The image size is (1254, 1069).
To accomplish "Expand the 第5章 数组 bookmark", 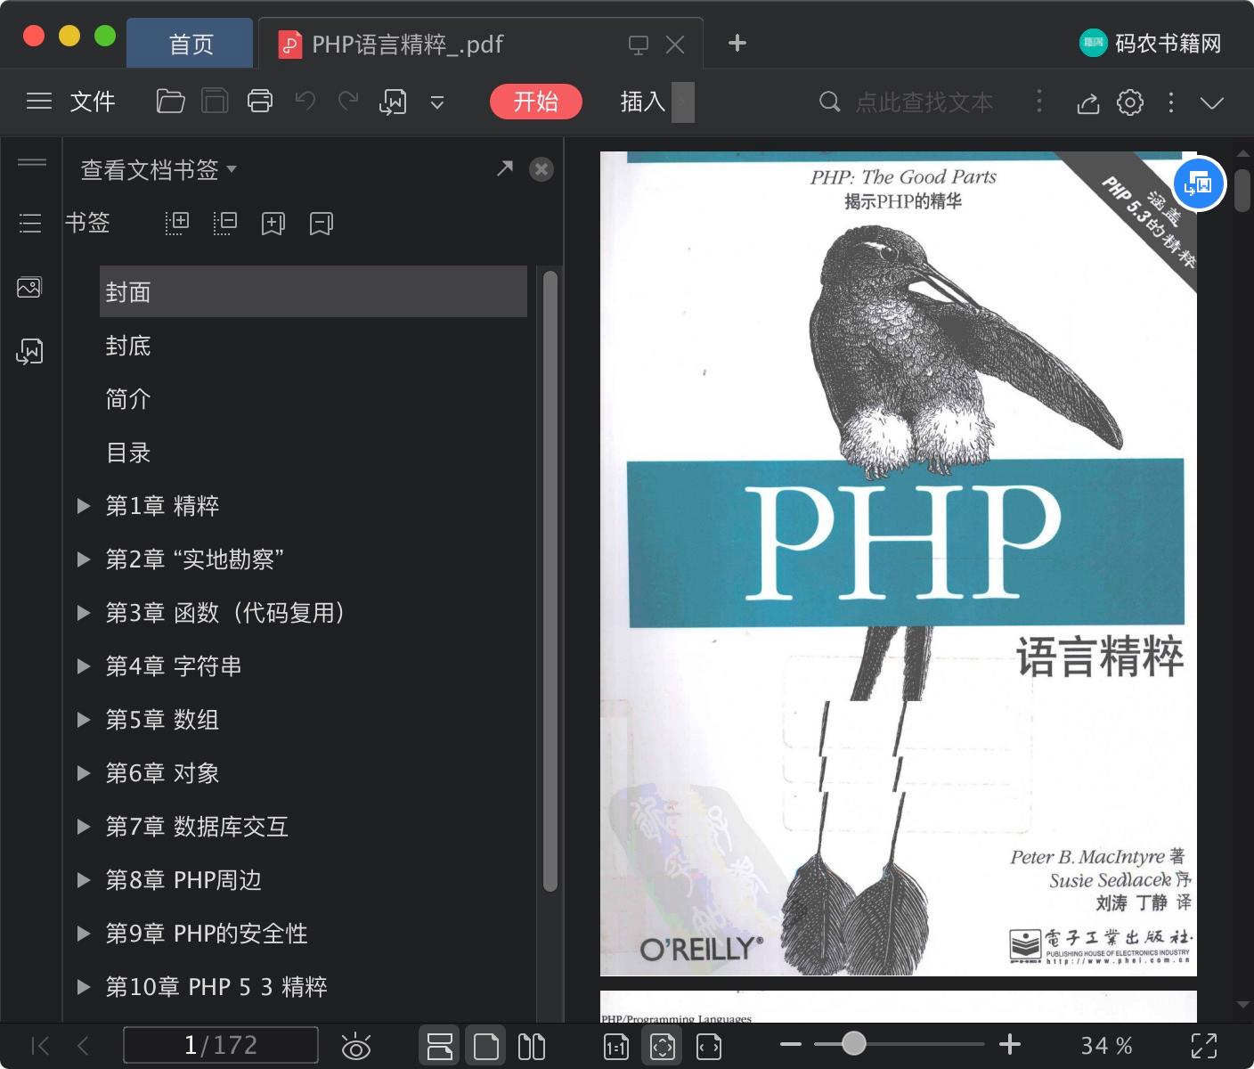I will [84, 720].
